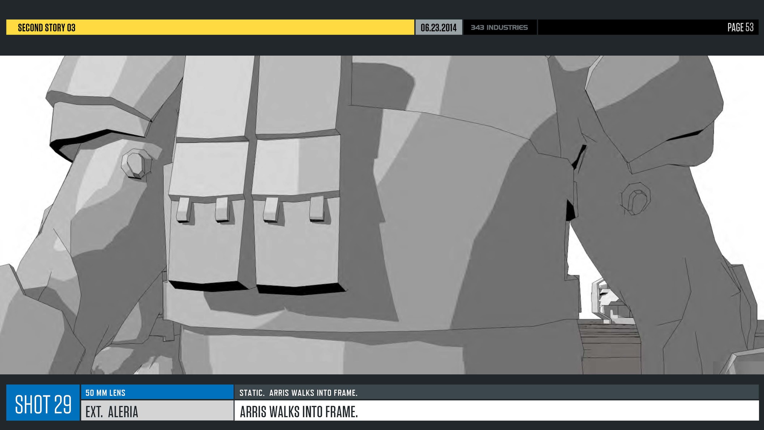Click the date '06.23.2014'
Image resolution: width=764 pixels, height=430 pixels.
(439, 28)
